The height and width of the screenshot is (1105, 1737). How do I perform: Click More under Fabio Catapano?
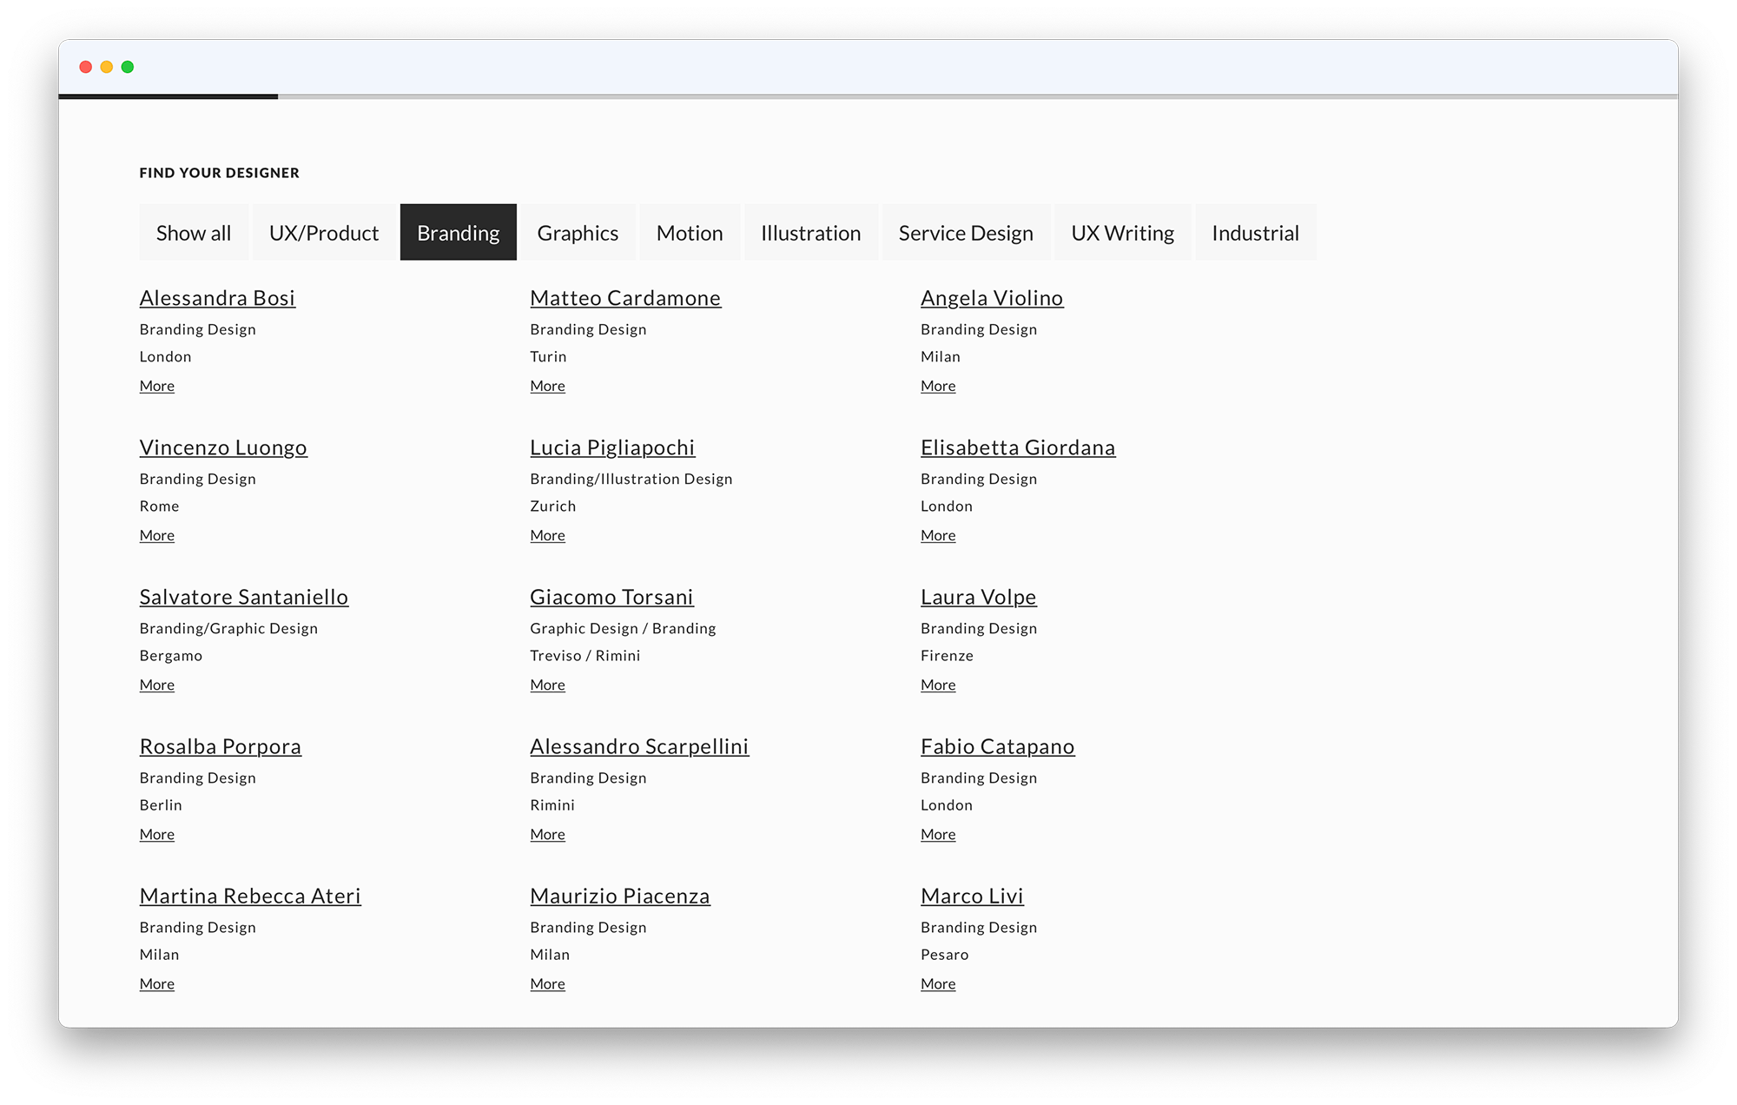(938, 834)
